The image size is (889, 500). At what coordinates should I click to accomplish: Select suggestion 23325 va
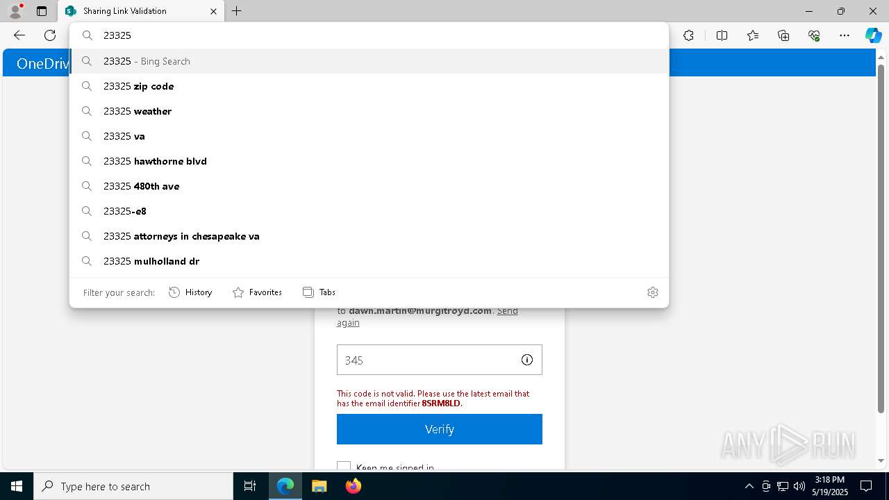tap(369, 136)
